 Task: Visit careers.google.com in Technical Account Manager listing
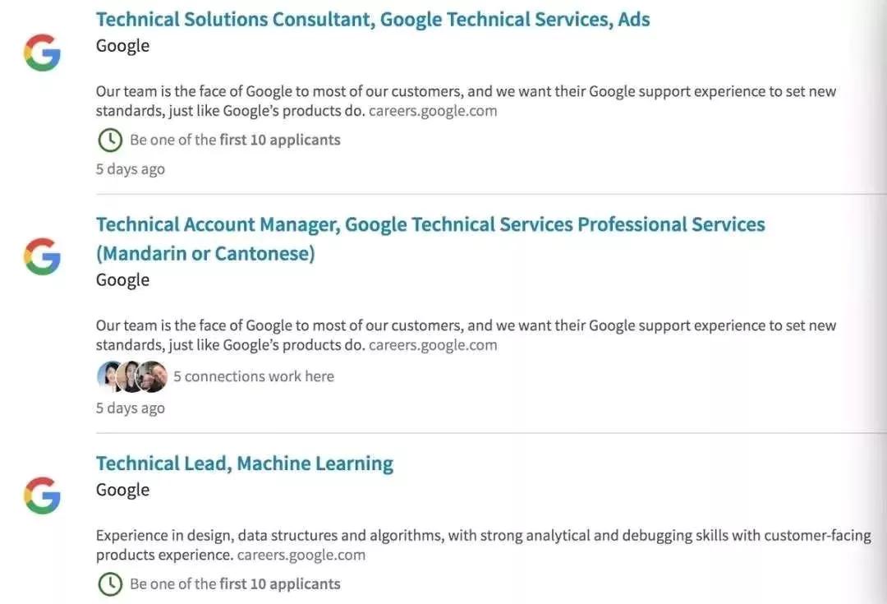point(433,344)
